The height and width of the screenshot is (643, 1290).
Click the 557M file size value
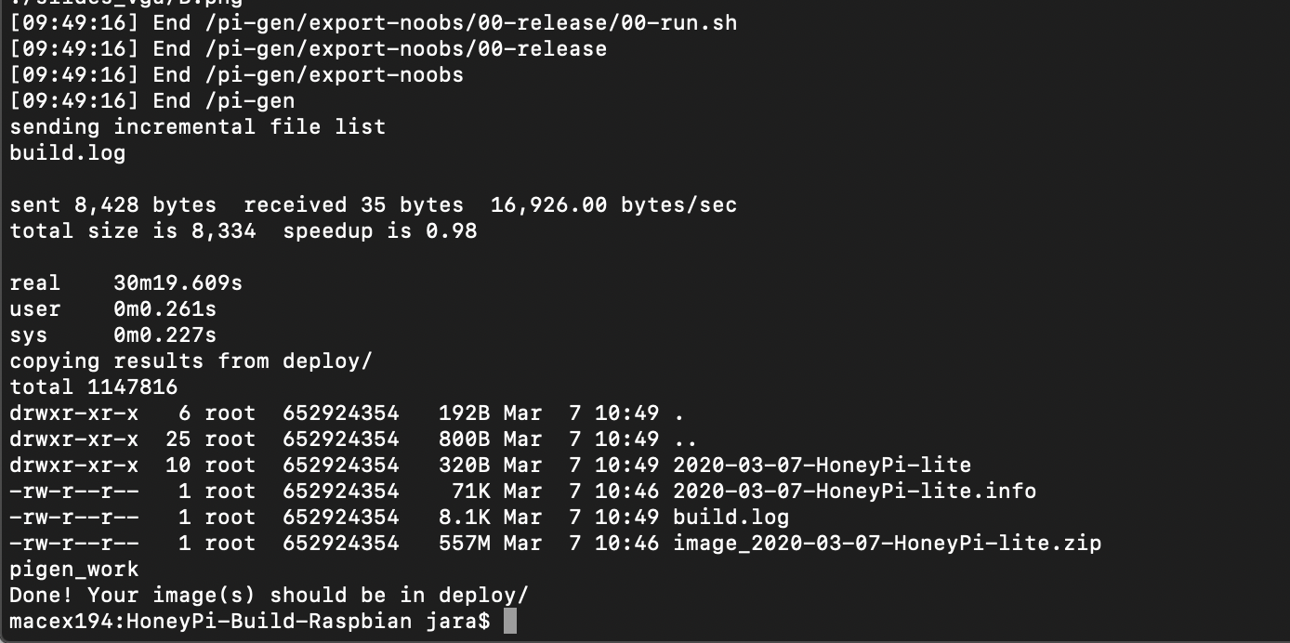(465, 543)
